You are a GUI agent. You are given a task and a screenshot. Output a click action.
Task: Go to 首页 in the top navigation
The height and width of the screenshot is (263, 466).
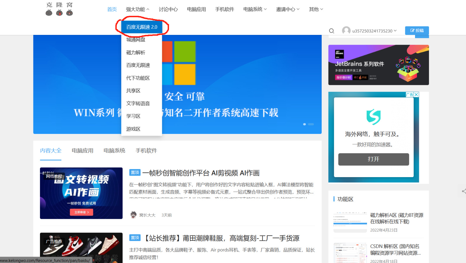(112, 9)
